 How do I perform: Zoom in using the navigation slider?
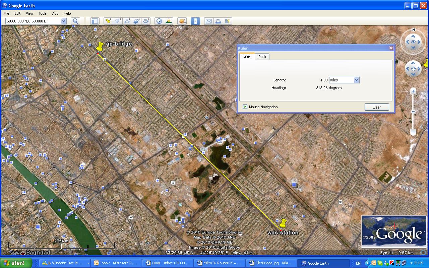413,91
